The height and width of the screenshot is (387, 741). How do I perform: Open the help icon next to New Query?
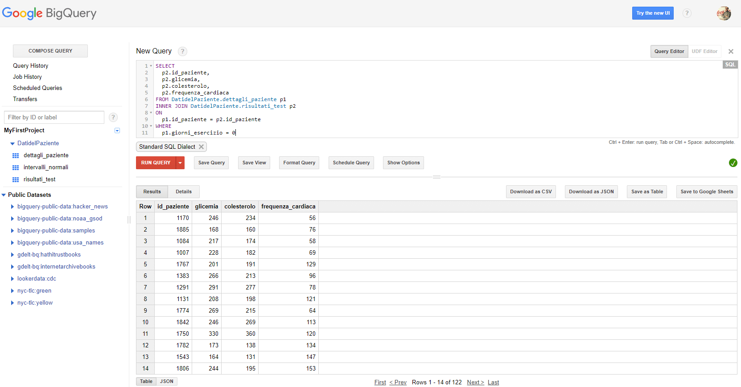click(182, 51)
